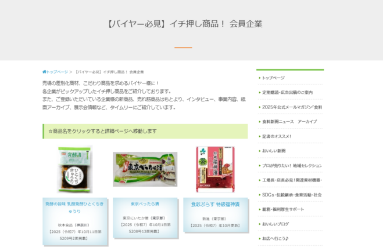Open プロが売りたい! 地域セレクション
The image size is (383, 251).
291,166
